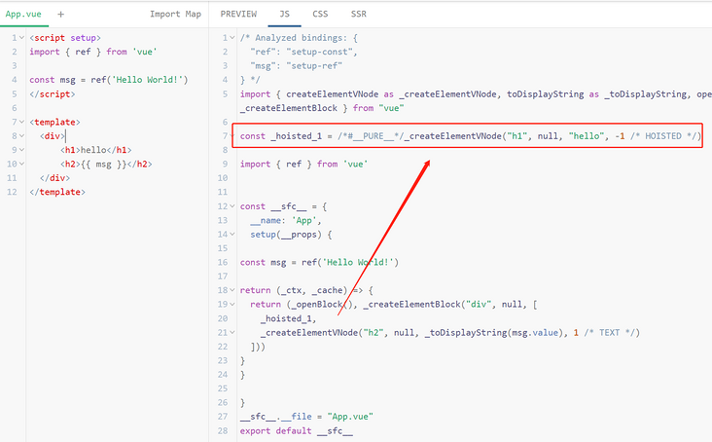Fold the __sfc__ object at line 12 in JS output

[232, 206]
